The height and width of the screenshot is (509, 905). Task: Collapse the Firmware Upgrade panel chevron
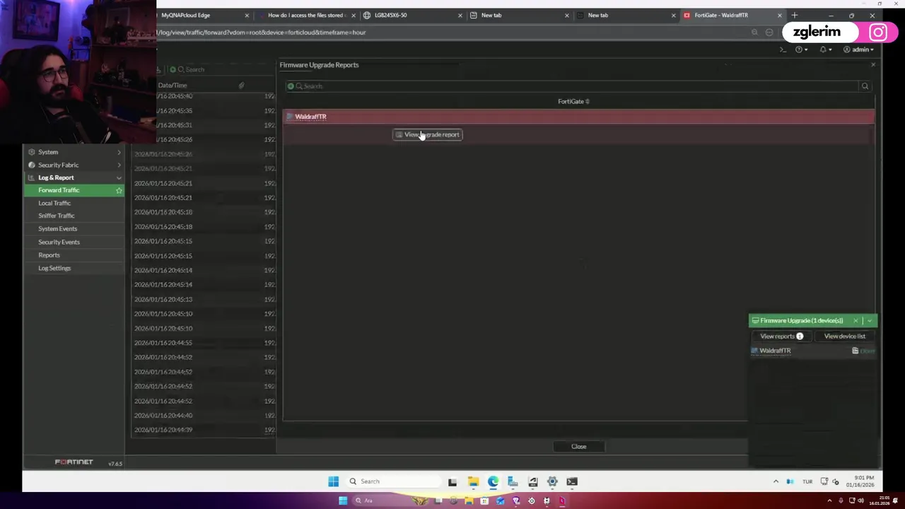pyautogui.click(x=870, y=321)
